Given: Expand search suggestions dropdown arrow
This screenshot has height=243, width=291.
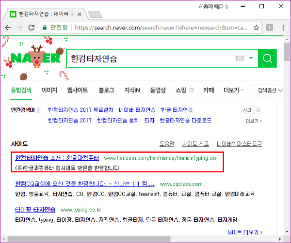Looking at the screenshot, I should (251, 58).
